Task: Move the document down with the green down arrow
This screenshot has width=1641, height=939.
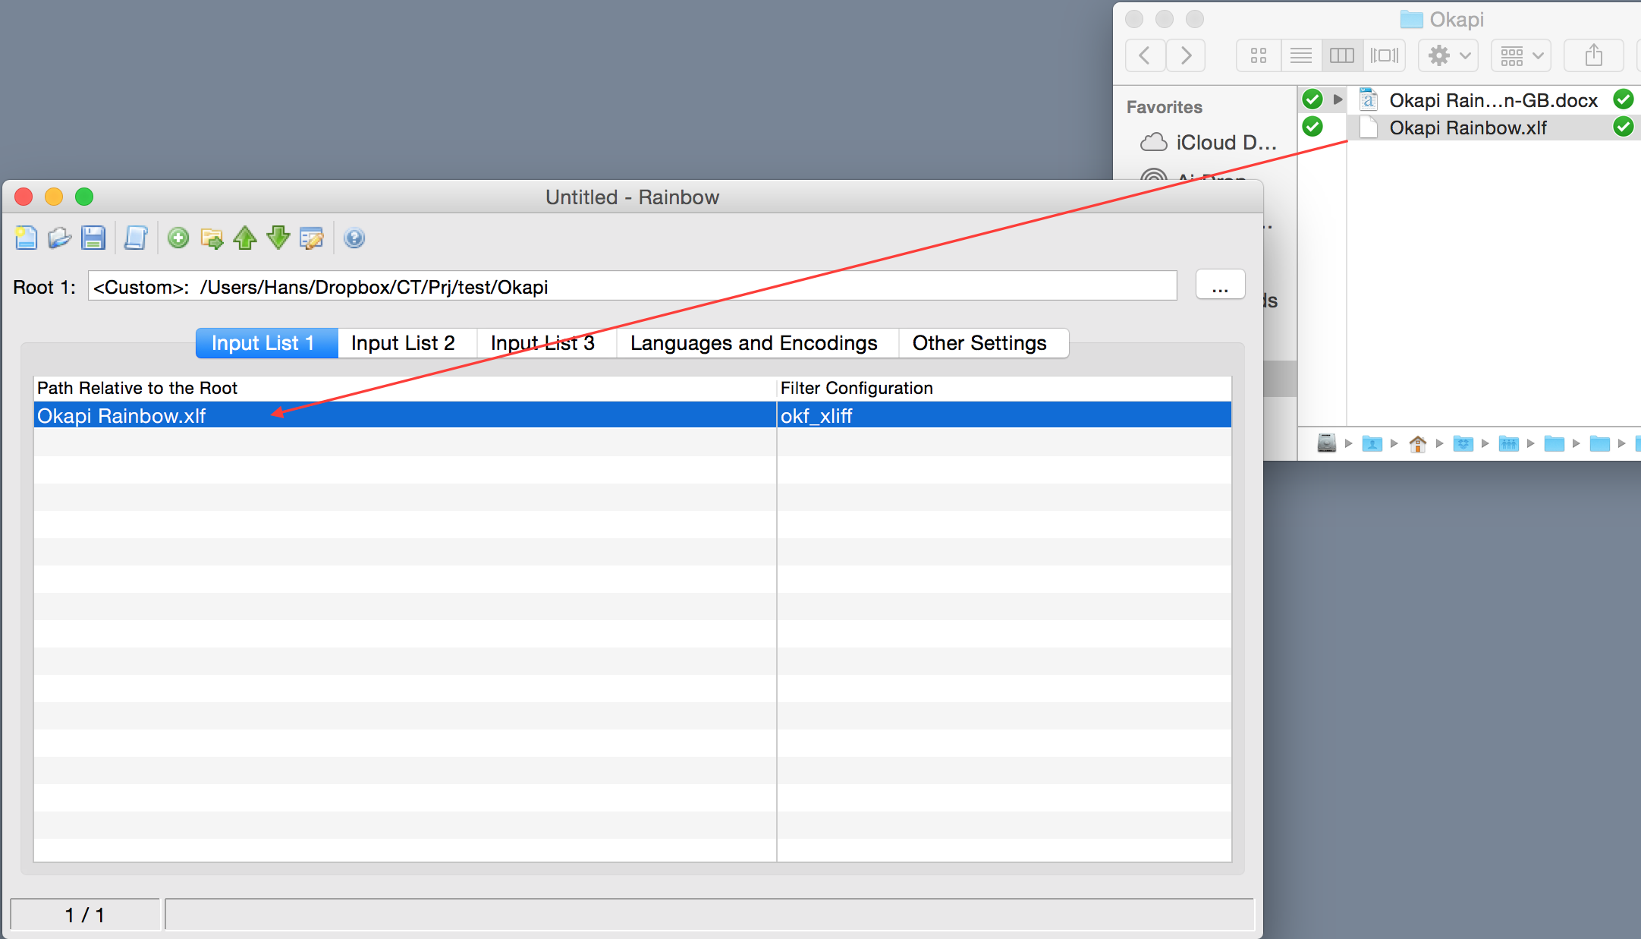Action: 278,238
